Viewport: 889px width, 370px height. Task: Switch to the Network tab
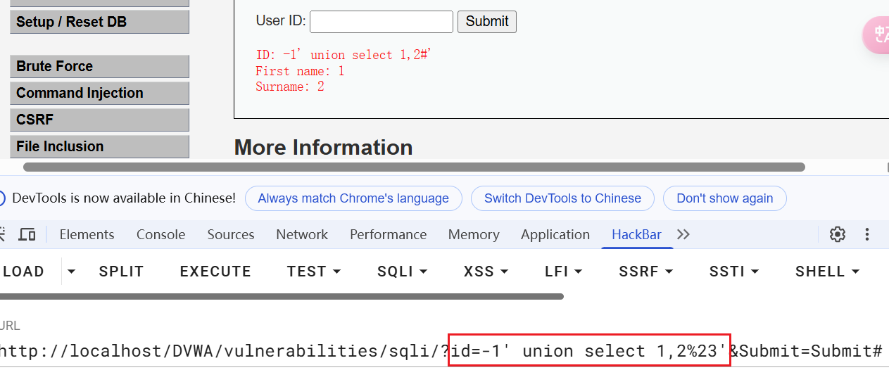[302, 234]
